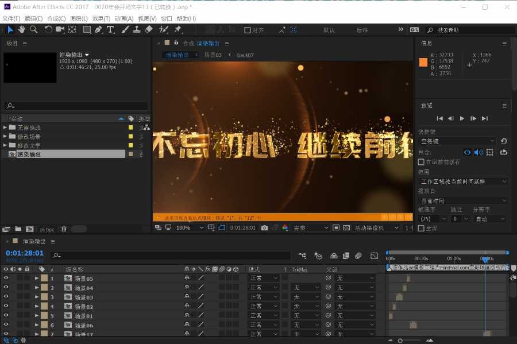Click the orange color swatch in Info panel
Screen dimensions: 517x344
tap(423, 62)
